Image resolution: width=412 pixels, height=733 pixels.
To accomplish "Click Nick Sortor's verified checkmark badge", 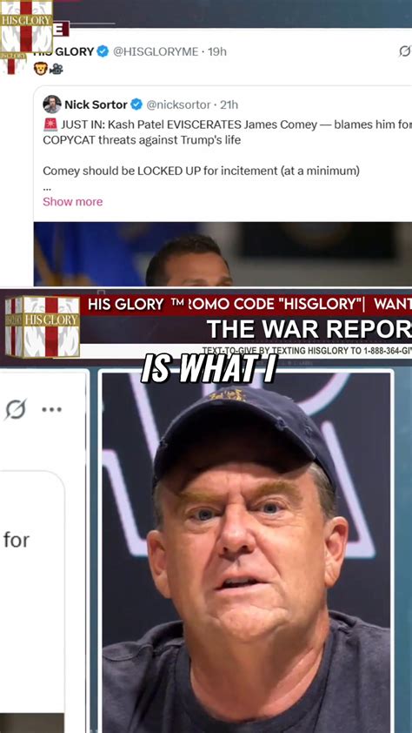I will (136, 104).
